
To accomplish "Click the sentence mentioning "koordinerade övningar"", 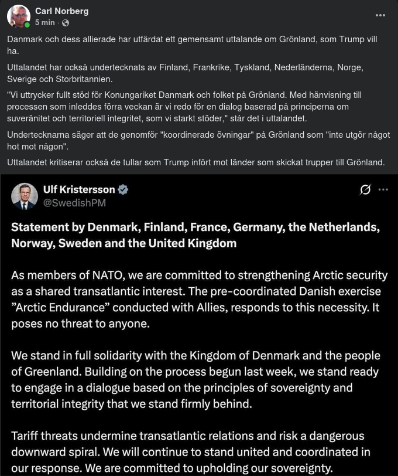I will tap(196, 141).
